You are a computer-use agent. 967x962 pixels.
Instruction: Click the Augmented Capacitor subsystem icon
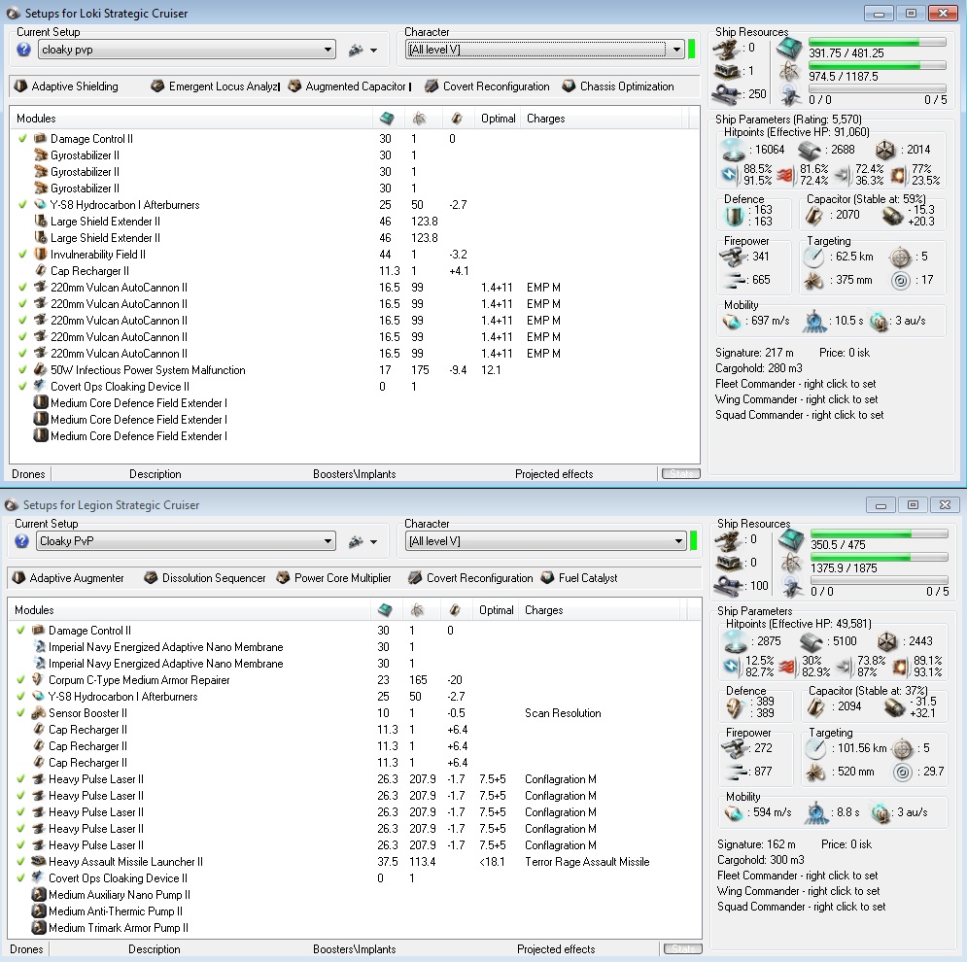[x=294, y=86]
